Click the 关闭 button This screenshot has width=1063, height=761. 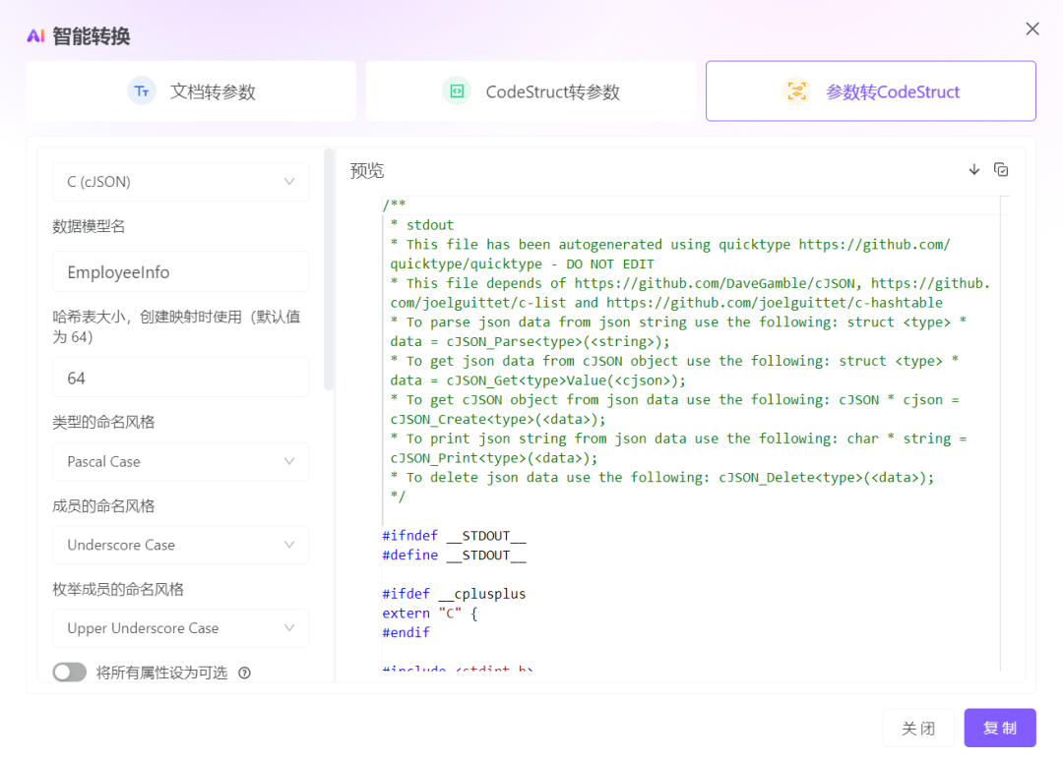click(918, 728)
